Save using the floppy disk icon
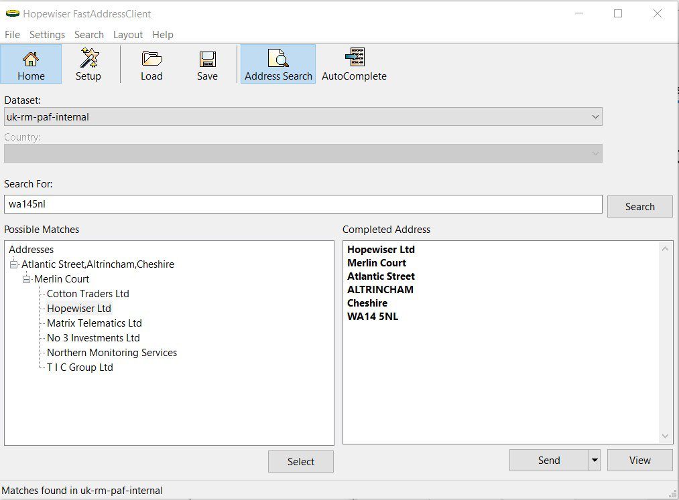 pyautogui.click(x=207, y=64)
